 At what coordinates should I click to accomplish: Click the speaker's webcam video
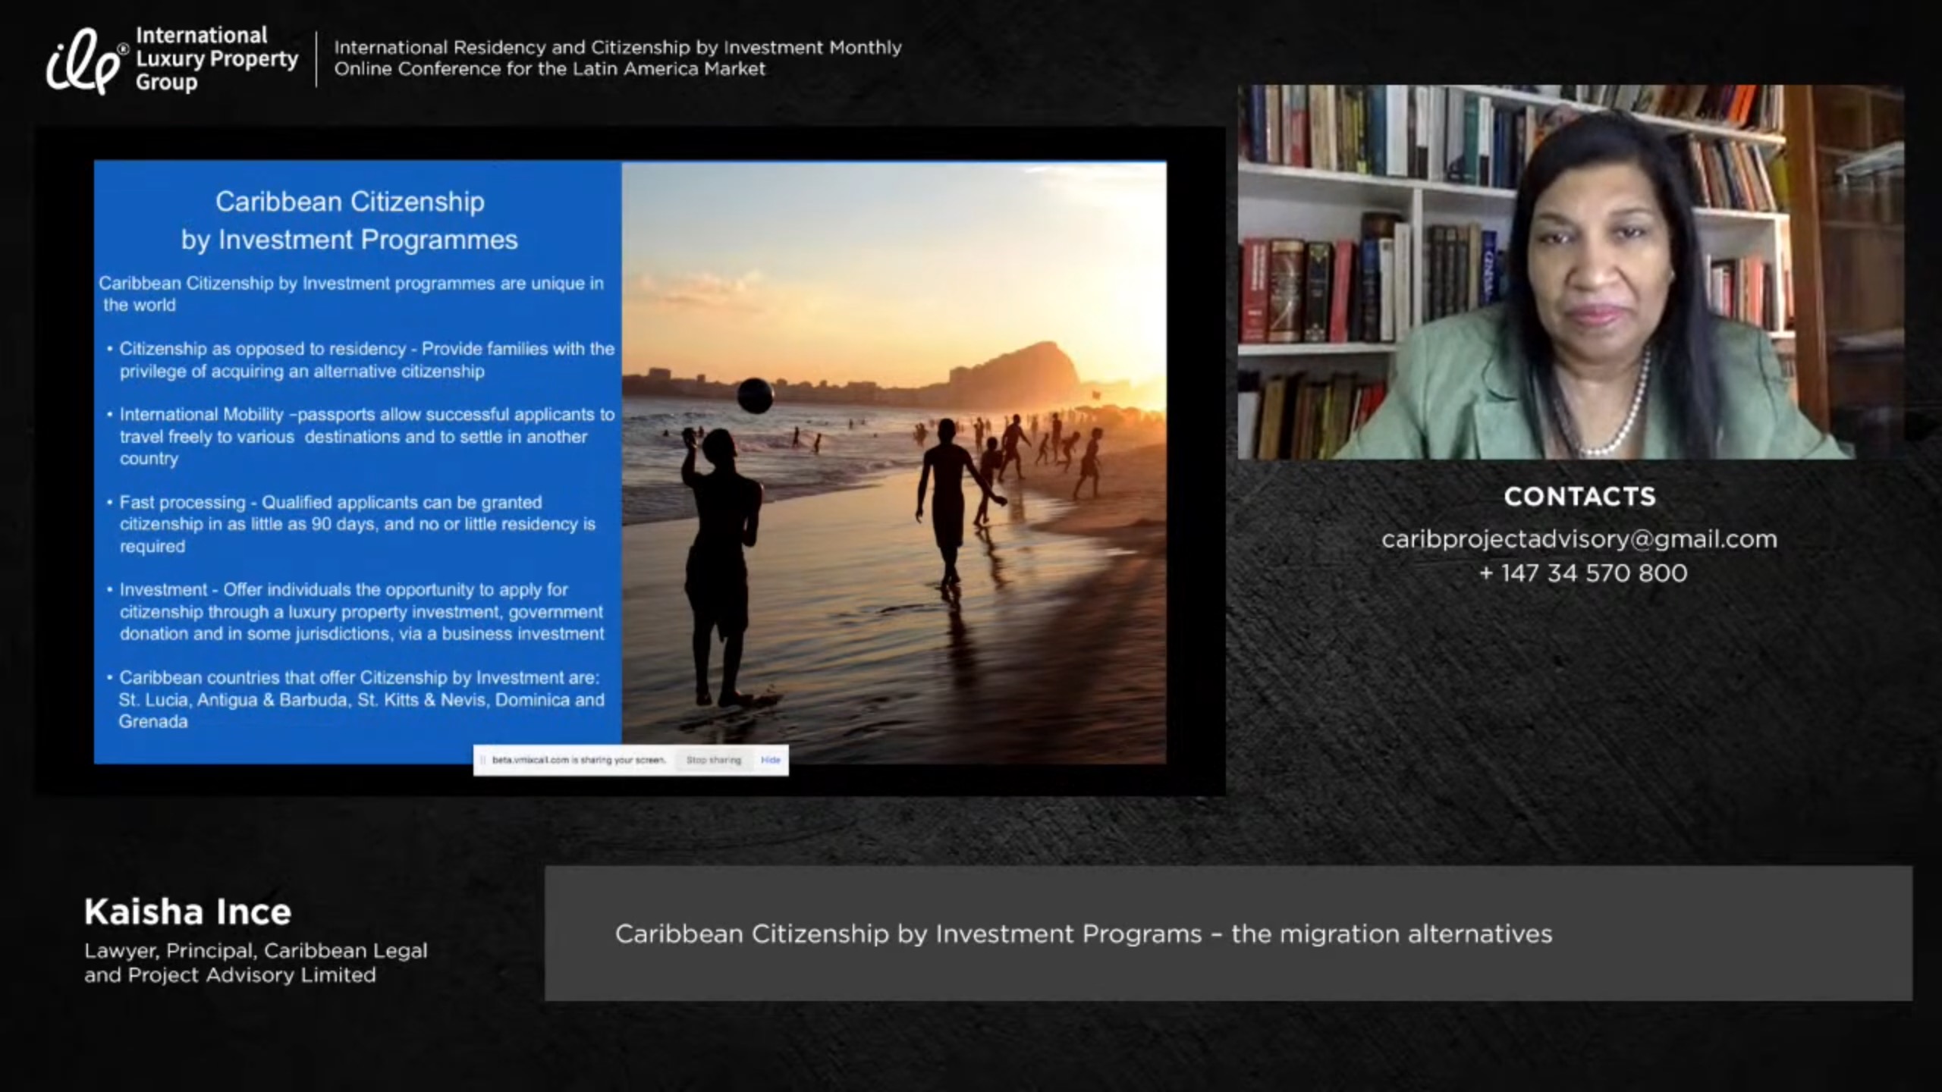click(x=1570, y=271)
